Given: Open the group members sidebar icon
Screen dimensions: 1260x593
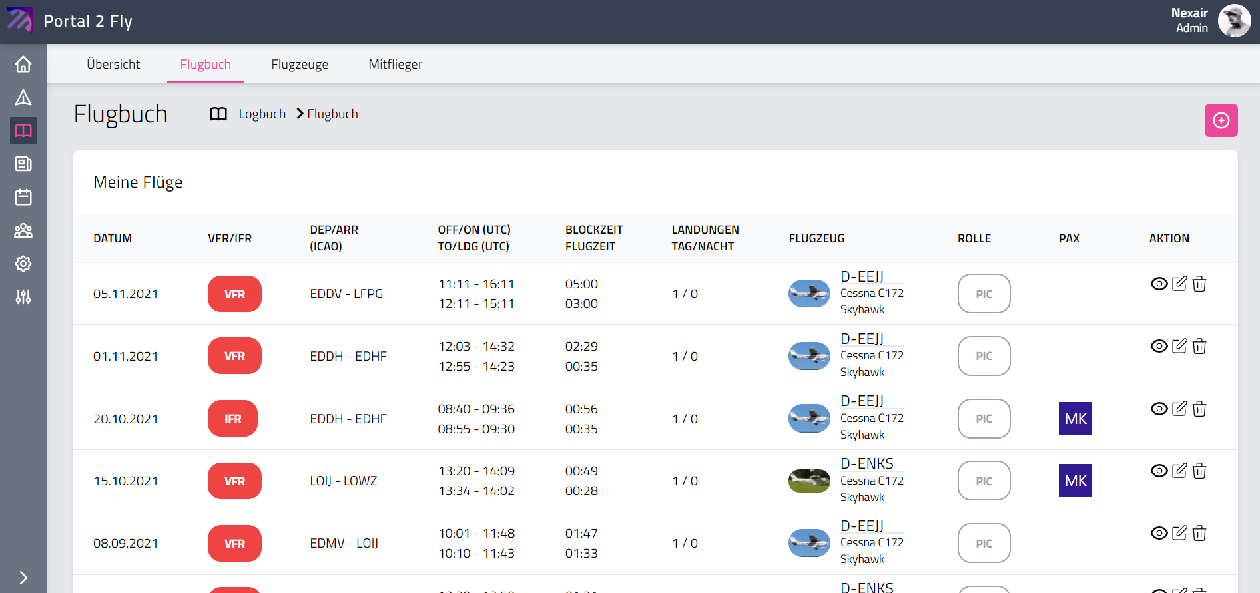Looking at the screenshot, I should [x=23, y=230].
